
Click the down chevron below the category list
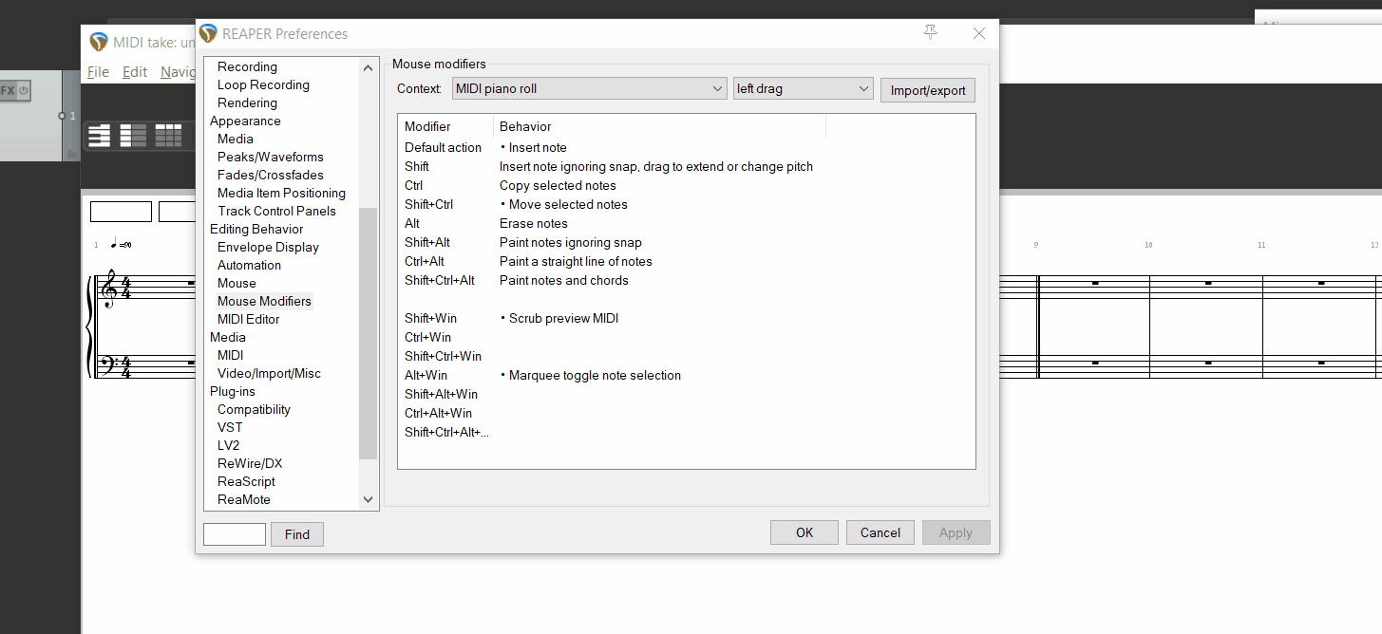tap(369, 499)
